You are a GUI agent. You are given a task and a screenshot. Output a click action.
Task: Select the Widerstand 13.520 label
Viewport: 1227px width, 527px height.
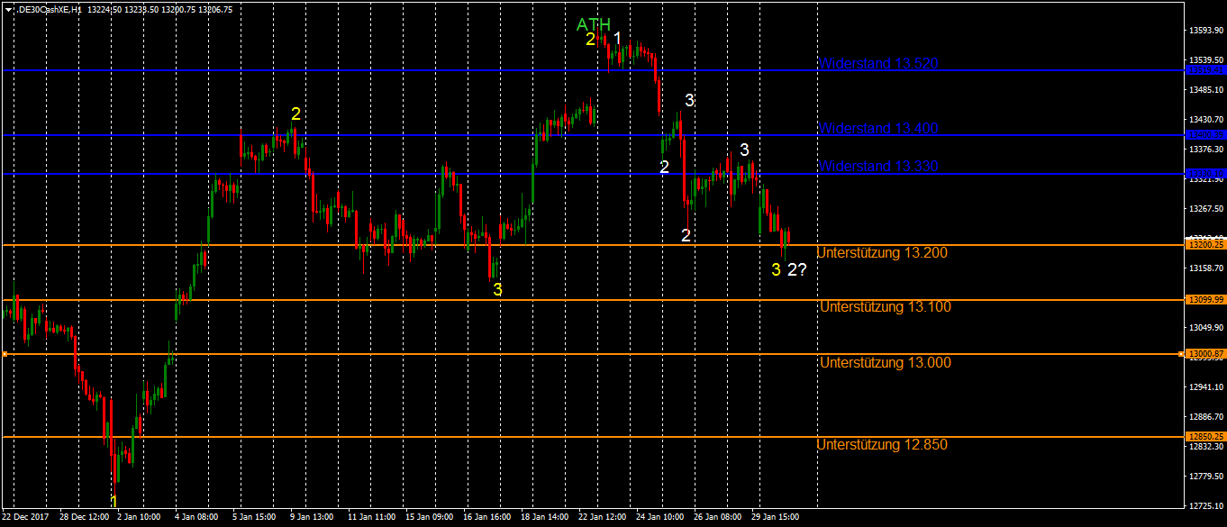coord(878,64)
